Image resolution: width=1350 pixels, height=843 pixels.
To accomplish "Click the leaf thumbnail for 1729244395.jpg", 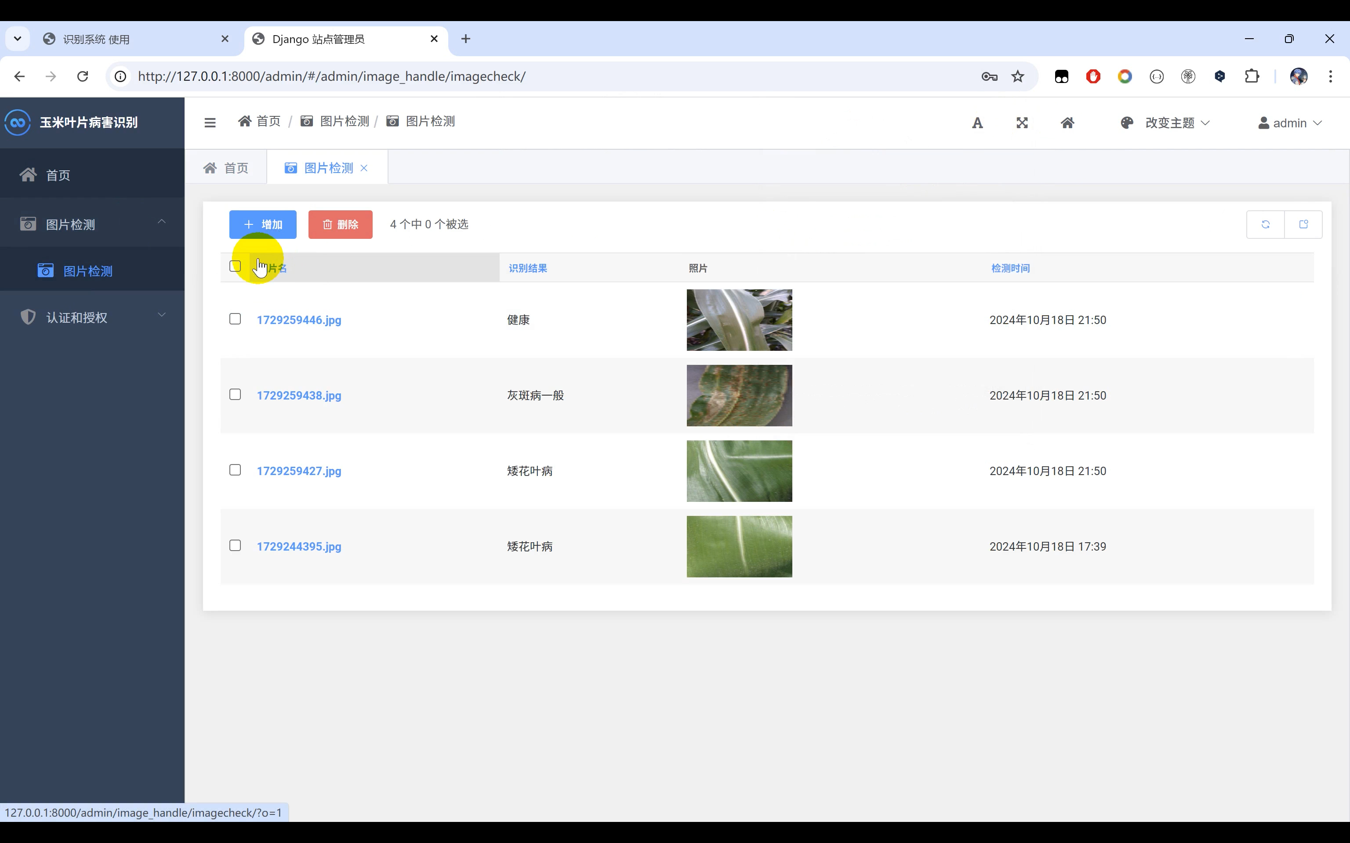I will coord(739,546).
